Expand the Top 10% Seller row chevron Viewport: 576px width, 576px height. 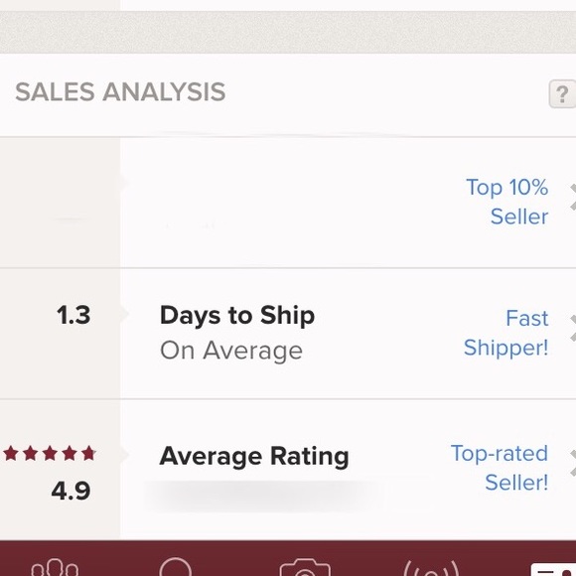click(x=573, y=198)
